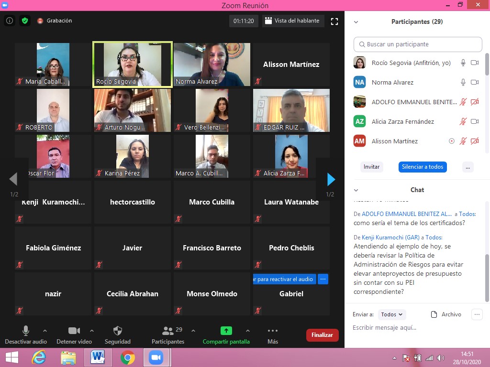Toggle Rocío Segovia's microphone in list
Image resolution: width=490 pixels, height=367 pixels.
point(463,63)
